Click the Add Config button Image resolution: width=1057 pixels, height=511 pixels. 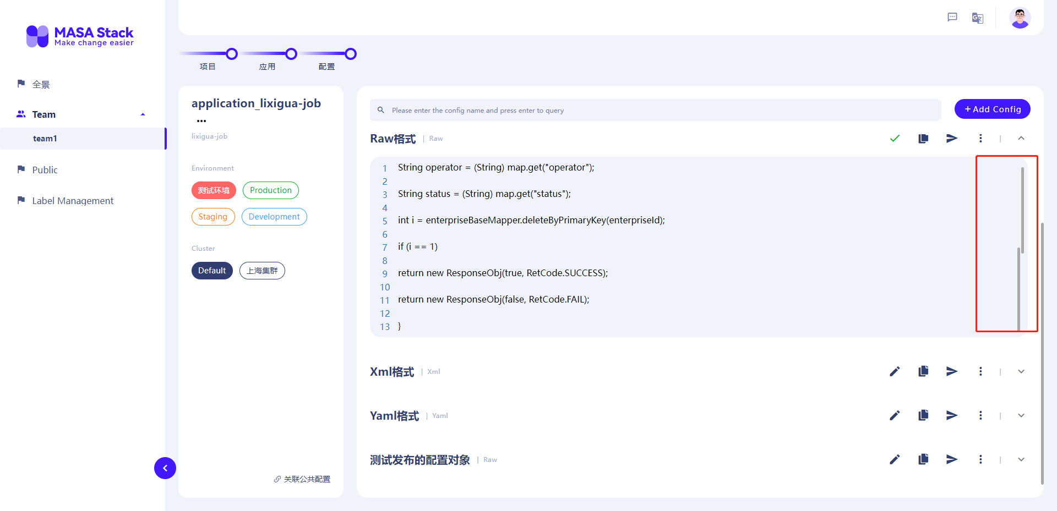coord(992,109)
